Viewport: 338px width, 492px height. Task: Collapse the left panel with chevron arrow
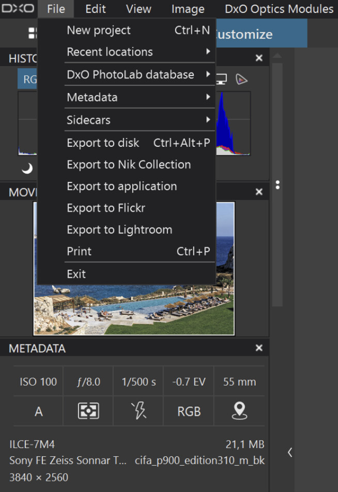(290, 452)
